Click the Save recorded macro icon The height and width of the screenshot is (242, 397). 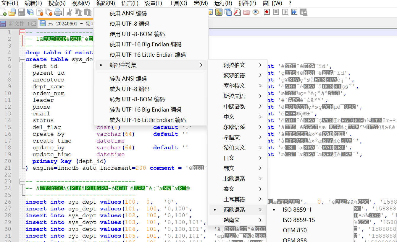[x=304, y=12]
